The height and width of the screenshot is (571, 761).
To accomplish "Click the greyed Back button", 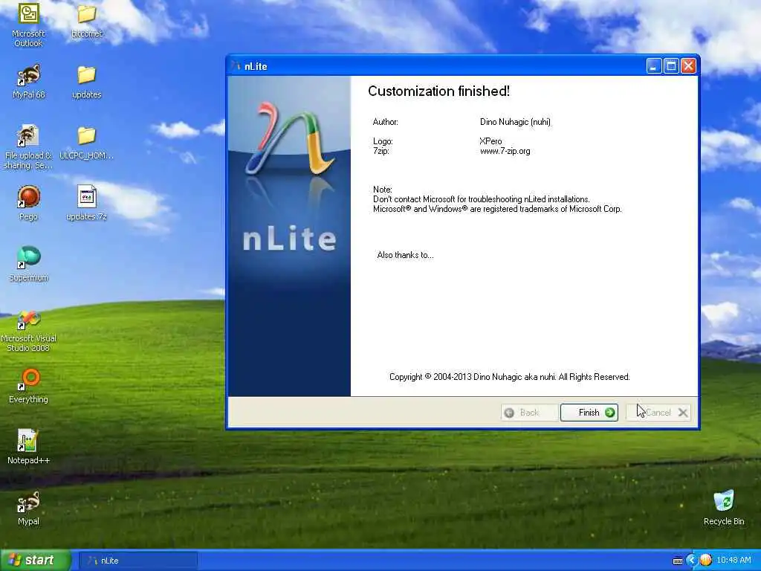I will (529, 412).
